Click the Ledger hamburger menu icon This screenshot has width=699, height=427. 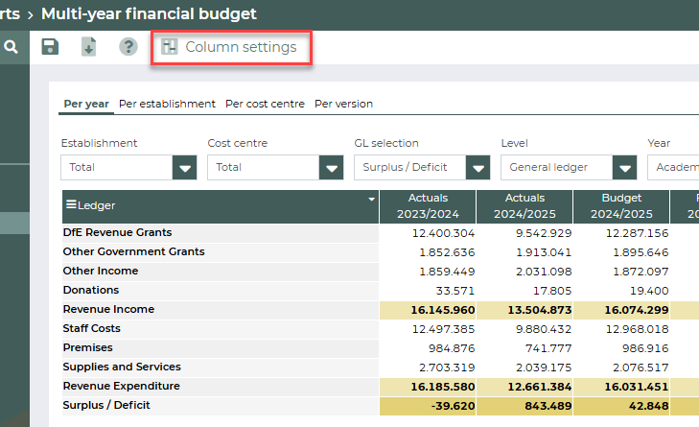(x=70, y=205)
